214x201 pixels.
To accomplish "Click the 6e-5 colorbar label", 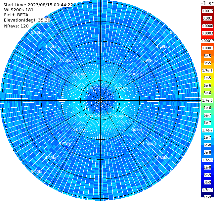I will 207,56.
